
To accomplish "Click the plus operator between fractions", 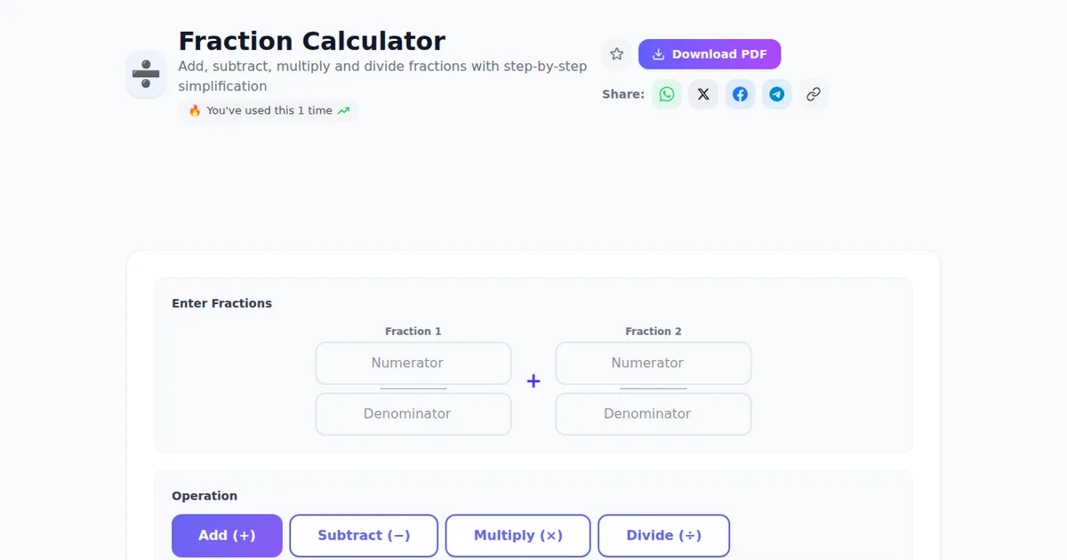I will point(533,381).
